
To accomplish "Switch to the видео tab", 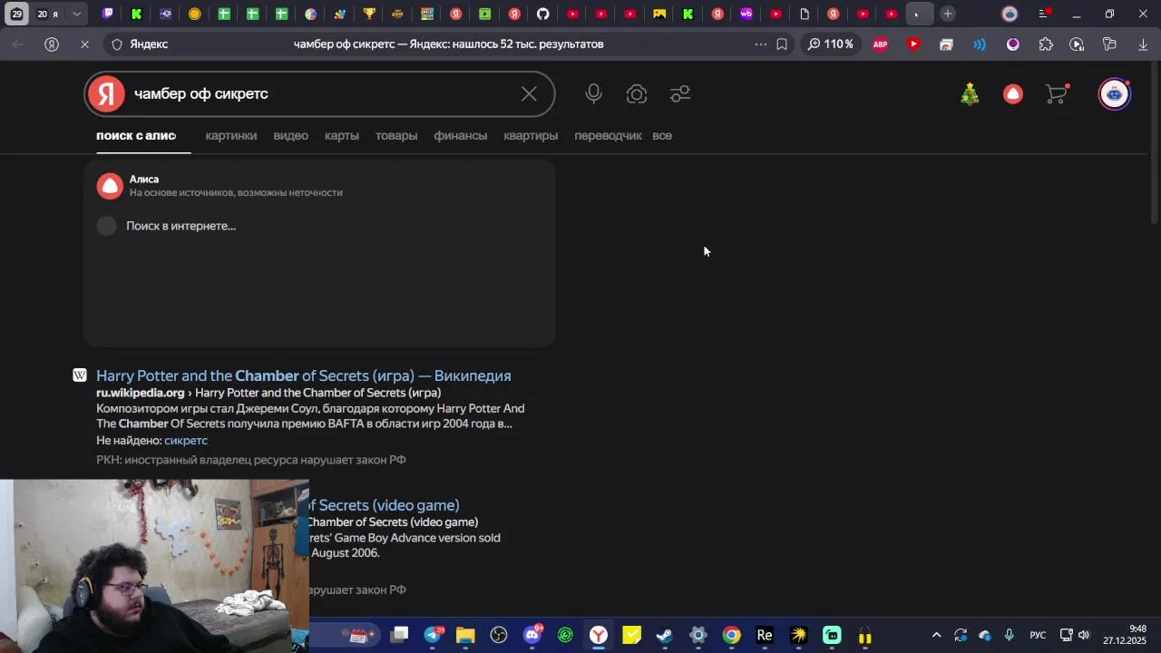I will coord(291,135).
